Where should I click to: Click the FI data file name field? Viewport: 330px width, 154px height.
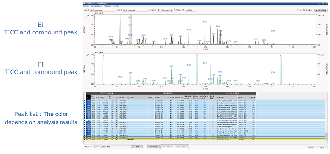click(136, 10)
